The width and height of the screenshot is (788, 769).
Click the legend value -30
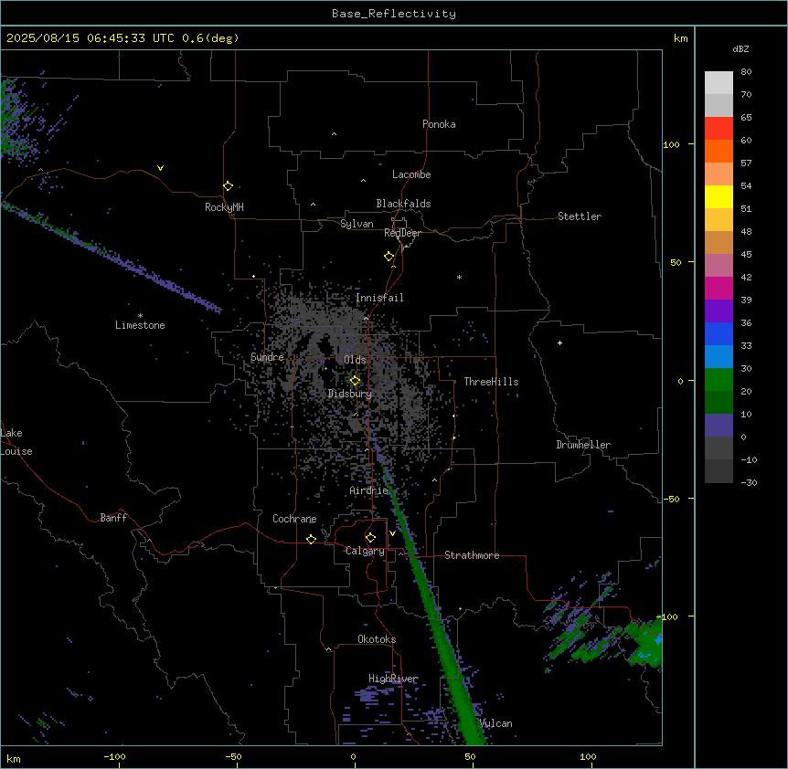point(749,482)
